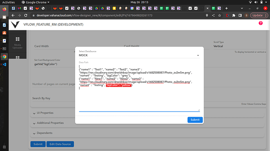Reload the page with the refresh icon
270x151 pixels.
[x=26, y=16]
